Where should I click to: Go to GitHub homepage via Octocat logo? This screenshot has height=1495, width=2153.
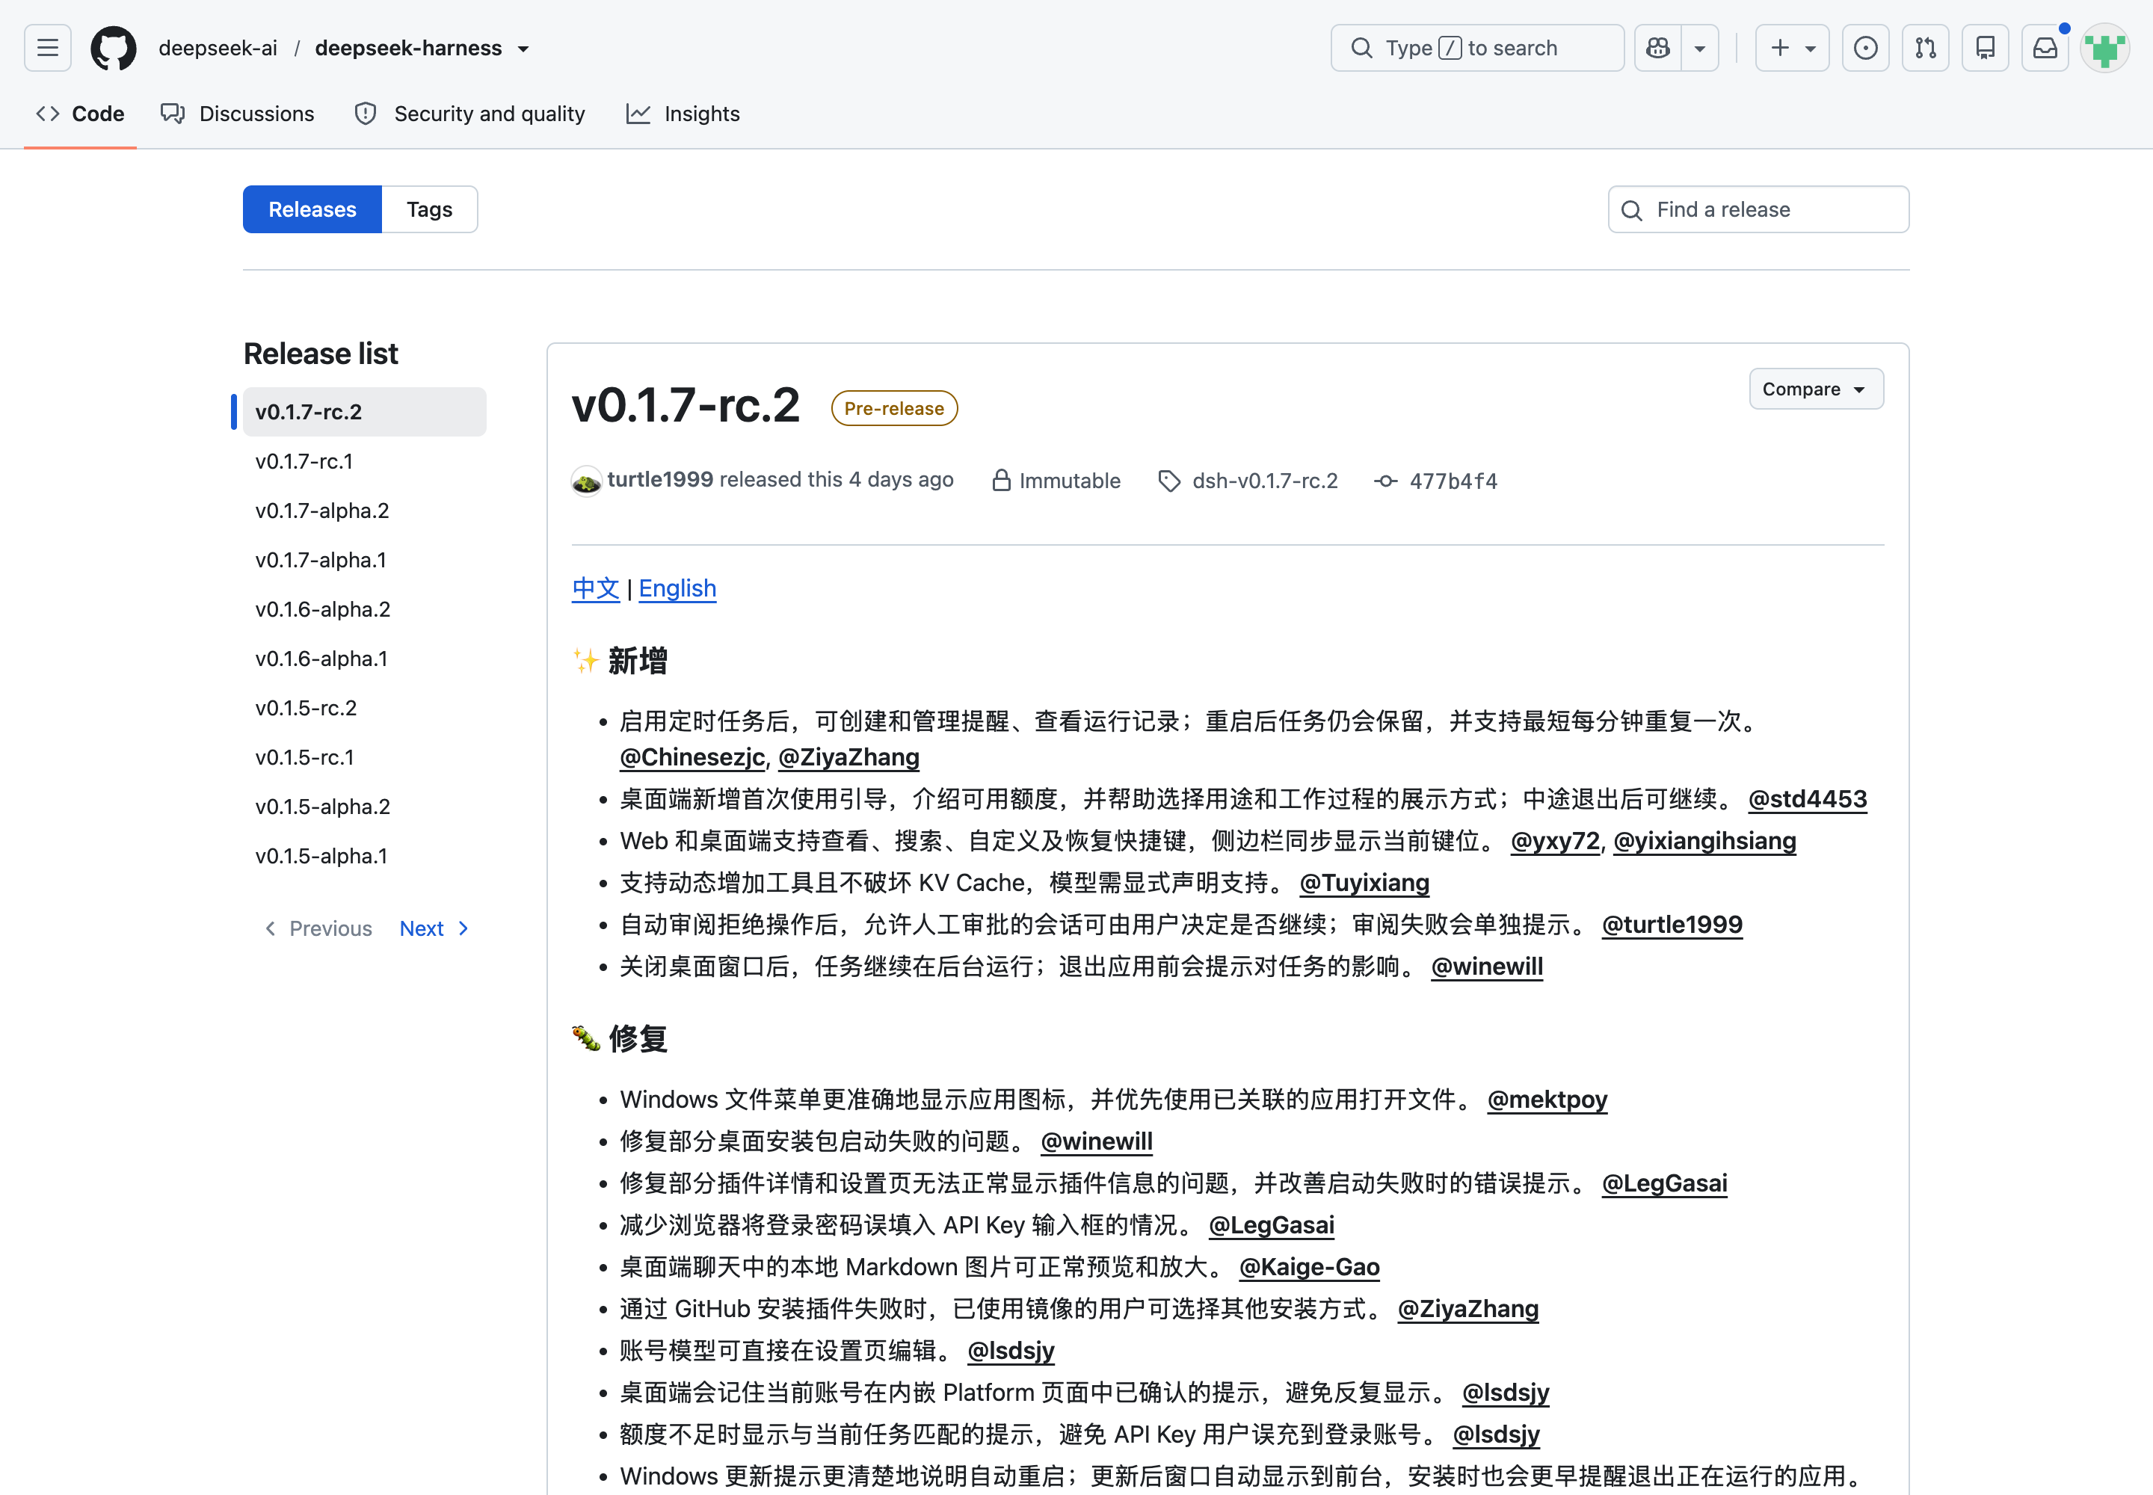(x=114, y=48)
